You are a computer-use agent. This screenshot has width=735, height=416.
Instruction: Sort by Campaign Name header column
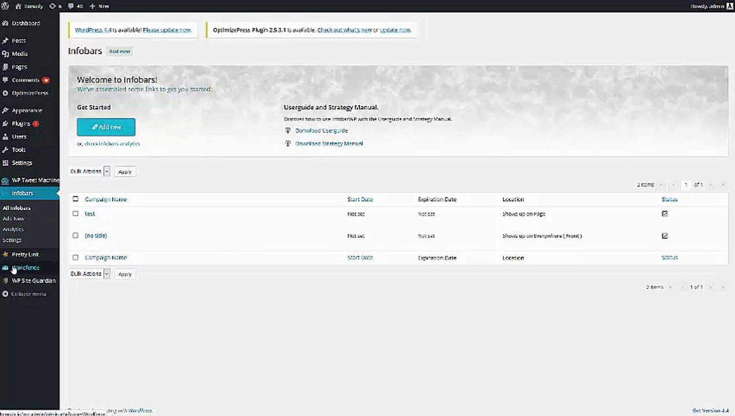pos(106,199)
